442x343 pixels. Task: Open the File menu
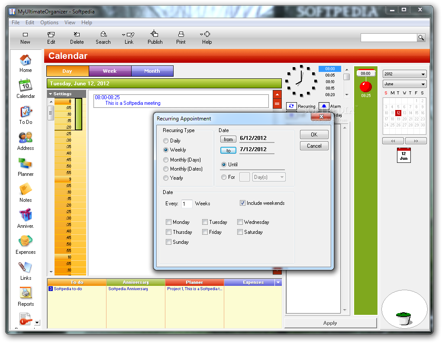coord(16,23)
